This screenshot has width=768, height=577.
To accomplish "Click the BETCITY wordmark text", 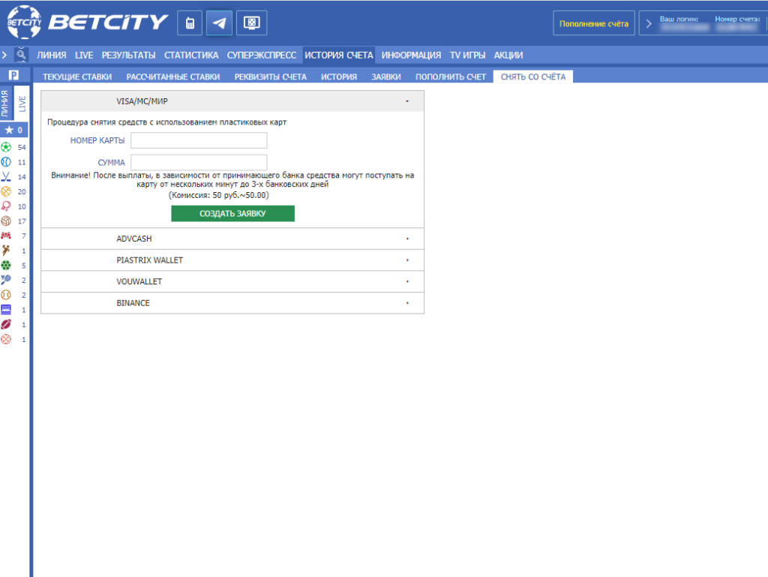I will point(108,22).
